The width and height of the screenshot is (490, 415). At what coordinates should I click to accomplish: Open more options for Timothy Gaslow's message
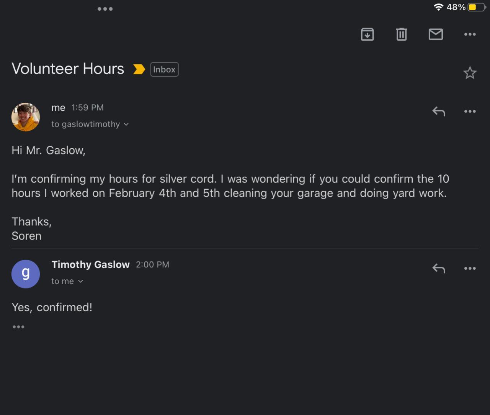pyautogui.click(x=470, y=268)
